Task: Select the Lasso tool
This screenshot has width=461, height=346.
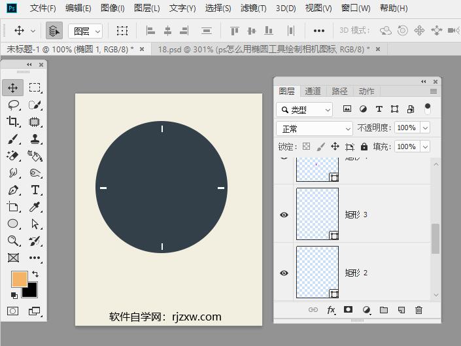Action: (x=13, y=105)
